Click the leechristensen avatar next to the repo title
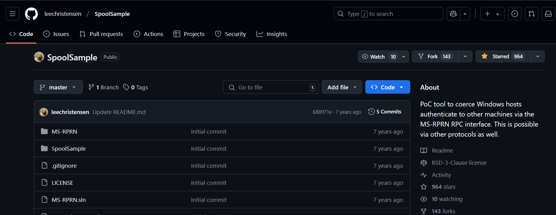556x215 pixels. [39, 57]
